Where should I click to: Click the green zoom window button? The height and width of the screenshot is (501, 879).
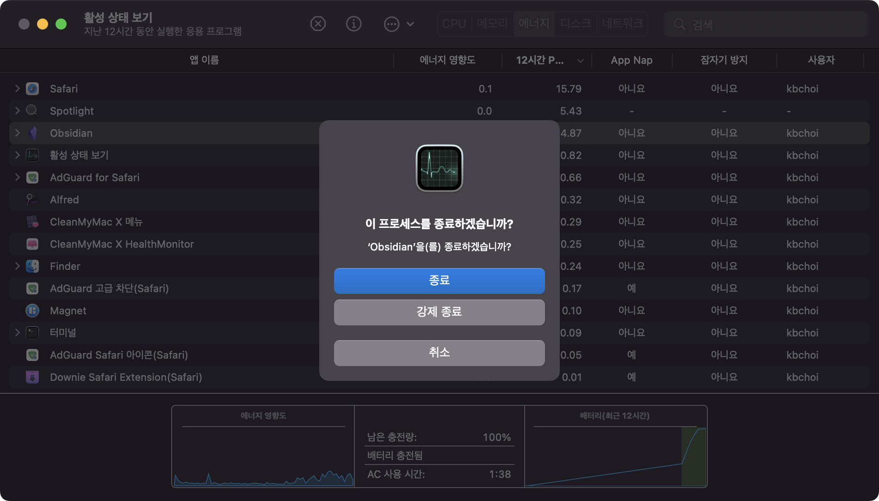(x=61, y=24)
